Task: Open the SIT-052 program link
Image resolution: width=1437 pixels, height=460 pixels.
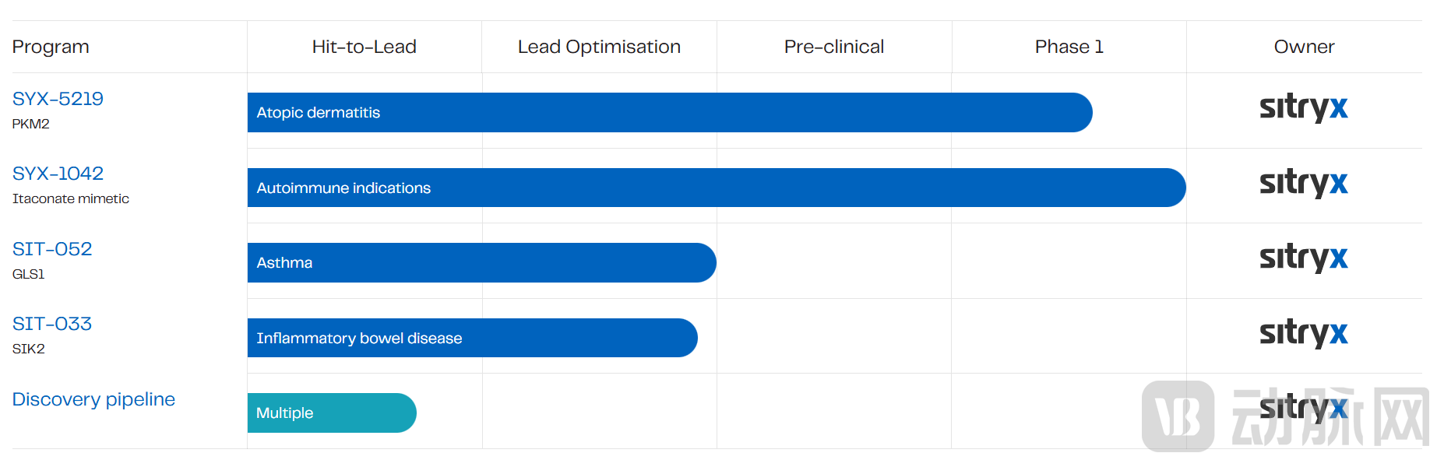Action: 52,249
